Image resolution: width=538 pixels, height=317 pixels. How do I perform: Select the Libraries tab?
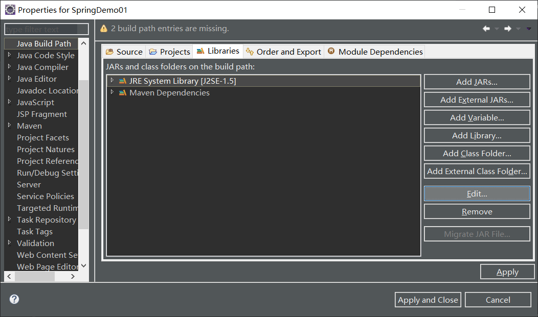(x=218, y=51)
